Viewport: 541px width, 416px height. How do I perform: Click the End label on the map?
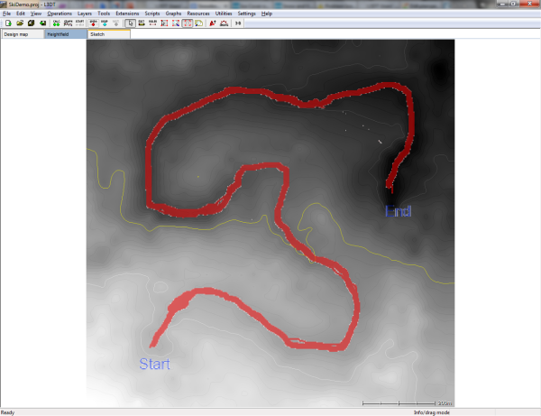[x=398, y=211]
